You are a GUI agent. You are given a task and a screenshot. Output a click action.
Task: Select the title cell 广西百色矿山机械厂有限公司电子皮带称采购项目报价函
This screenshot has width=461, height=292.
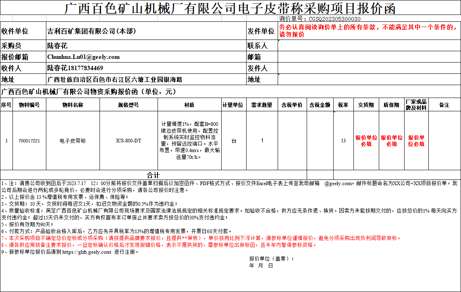(x=230, y=8)
